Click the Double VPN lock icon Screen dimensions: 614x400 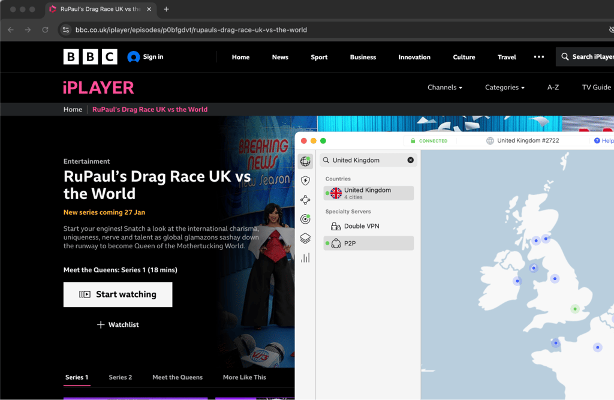(x=336, y=226)
